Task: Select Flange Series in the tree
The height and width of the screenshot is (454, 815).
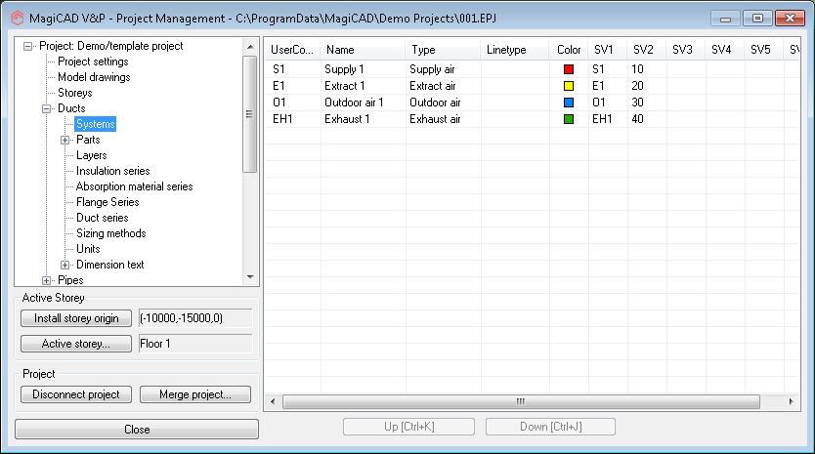Action: (107, 201)
